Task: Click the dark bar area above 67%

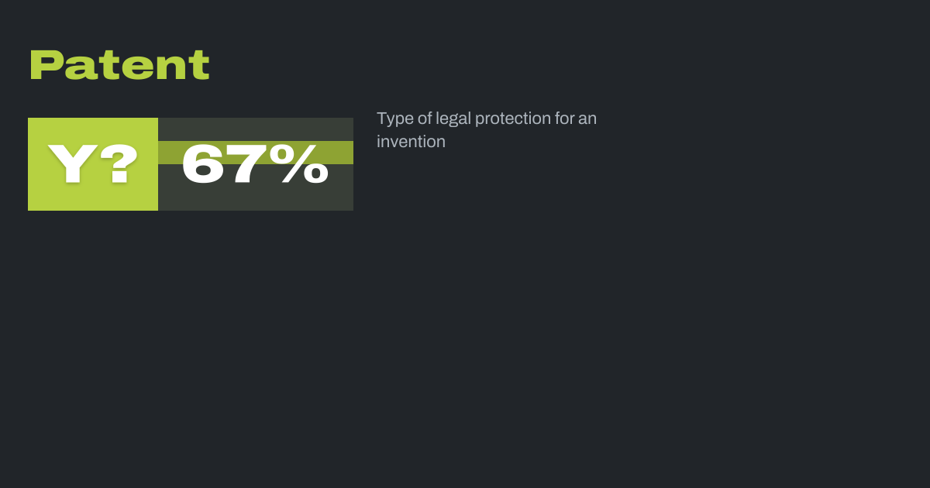Action: click(256, 129)
